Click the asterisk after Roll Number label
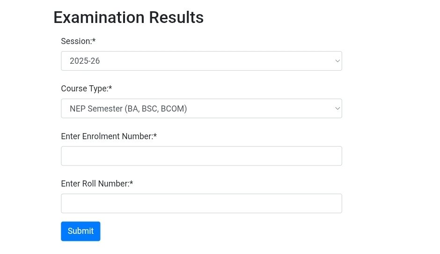440x254 pixels. (132, 183)
